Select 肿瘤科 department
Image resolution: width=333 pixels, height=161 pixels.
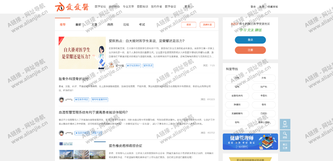(x=237, y=105)
